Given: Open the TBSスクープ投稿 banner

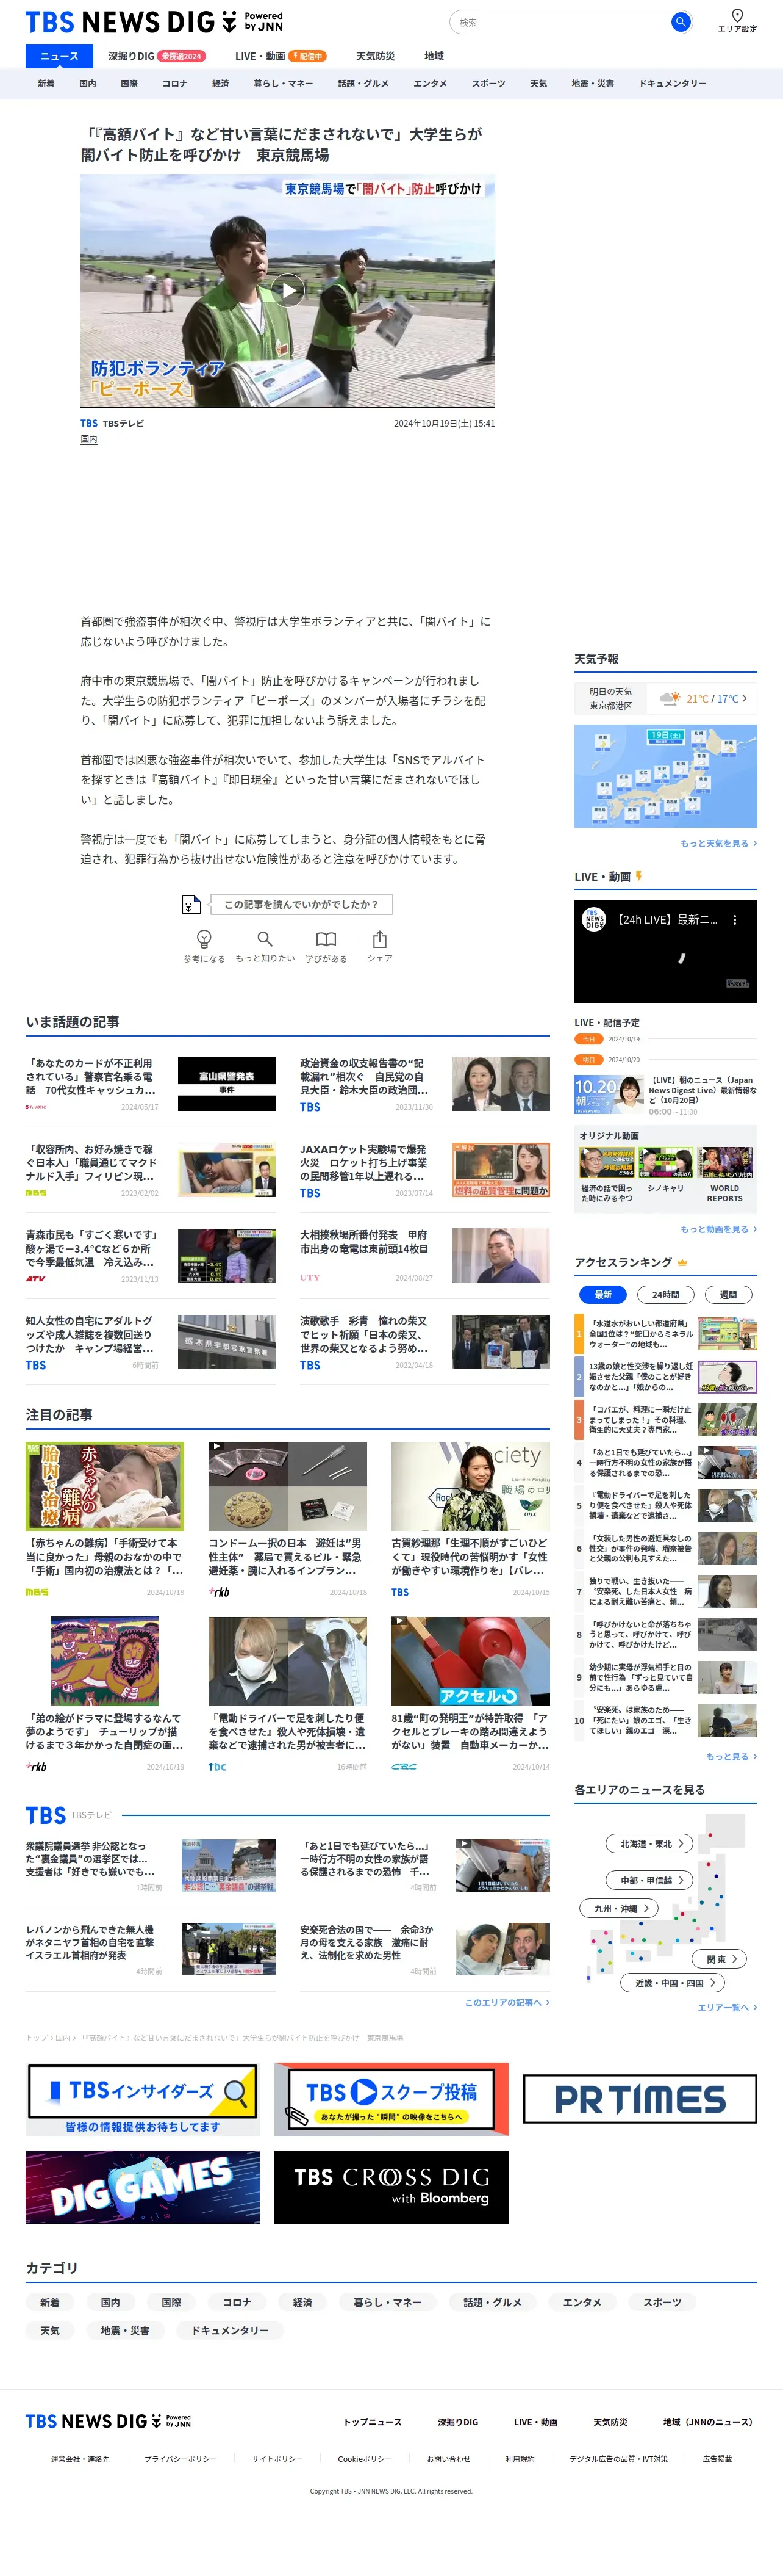Looking at the screenshot, I should point(391,2100).
